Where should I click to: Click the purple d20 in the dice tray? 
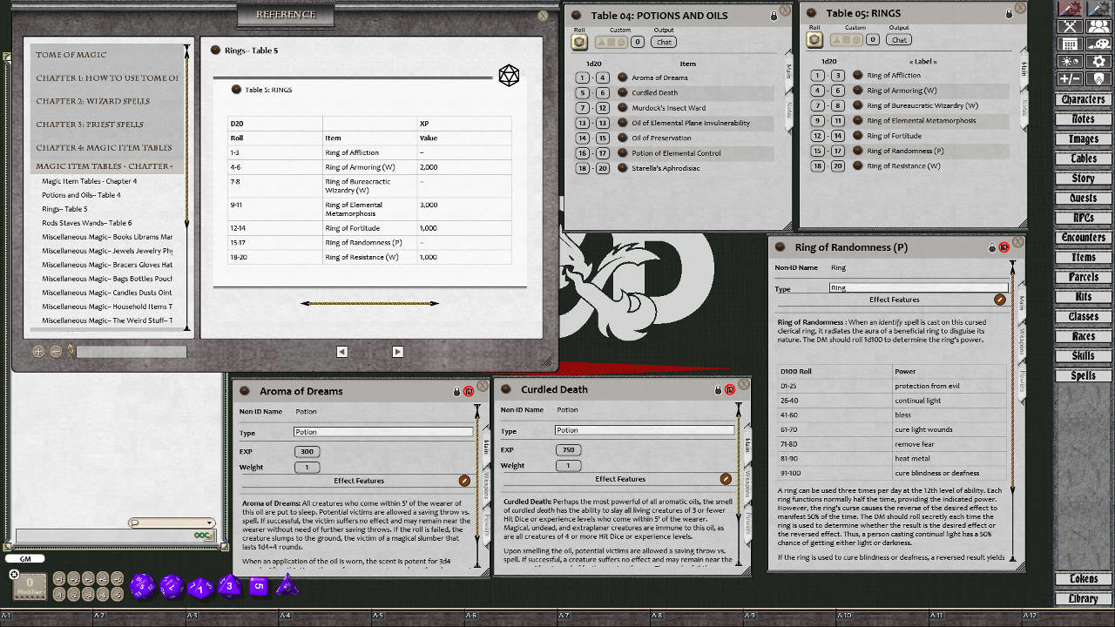coord(142,586)
